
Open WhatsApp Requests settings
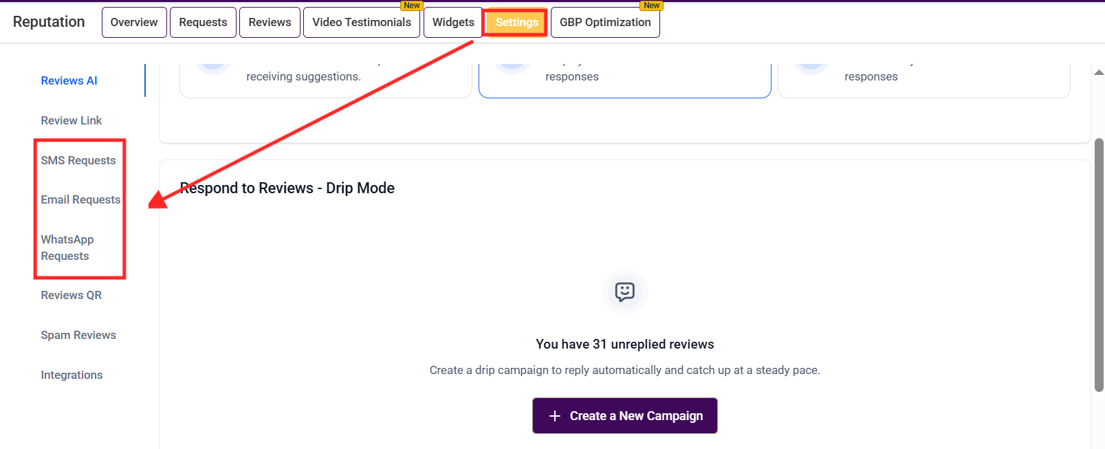pos(67,248)
